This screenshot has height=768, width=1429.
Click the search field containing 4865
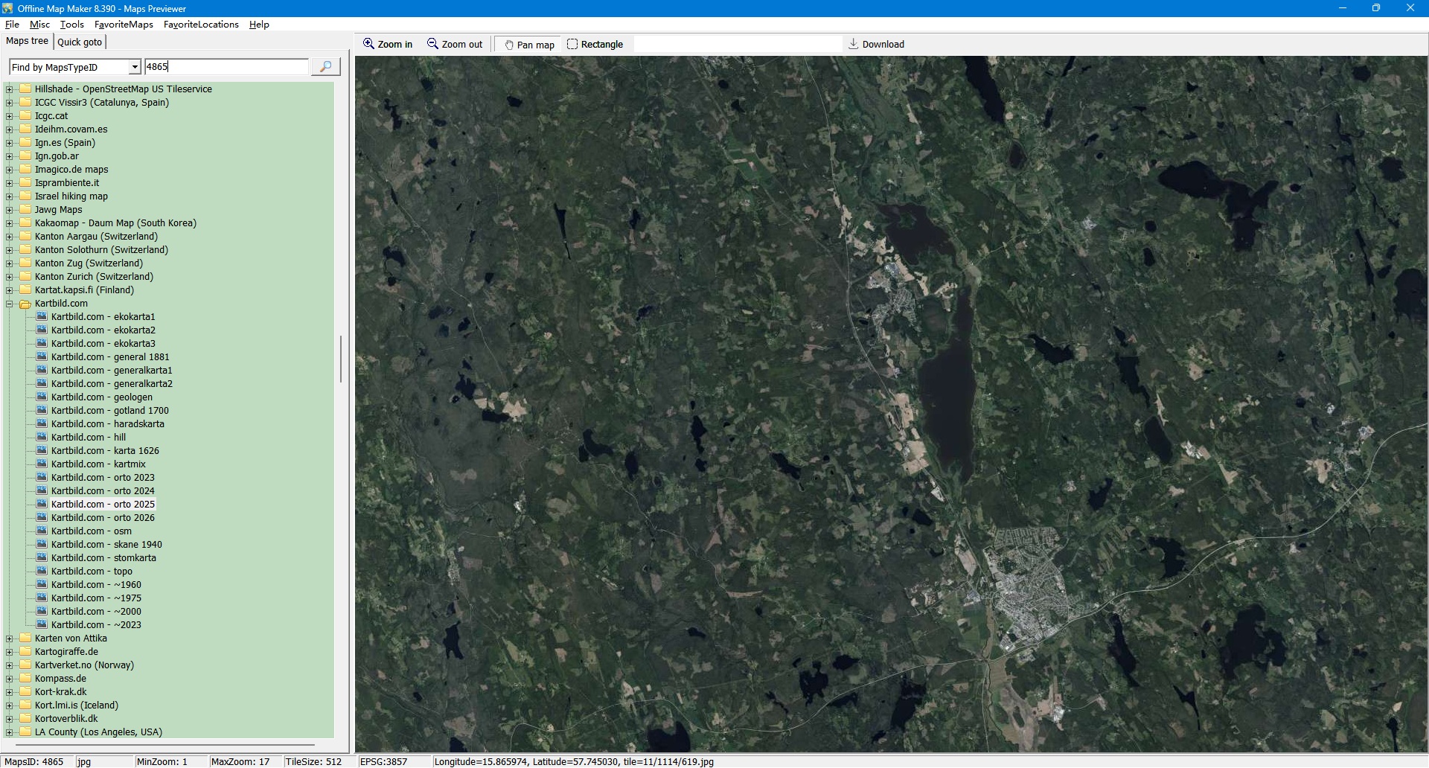click(x=226, y=67)
